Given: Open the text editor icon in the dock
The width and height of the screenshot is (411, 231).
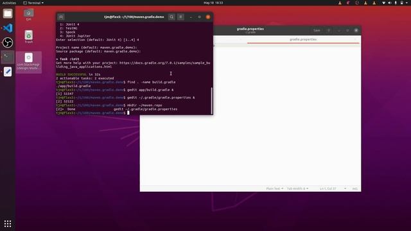Looking at the screenshot, I should pos(8,71).
